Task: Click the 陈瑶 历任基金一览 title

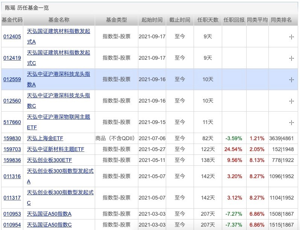Action: click(x=27, y=8)
